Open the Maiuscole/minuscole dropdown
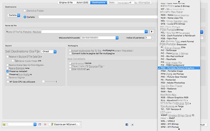210x131 pixels. click(100, 38)
